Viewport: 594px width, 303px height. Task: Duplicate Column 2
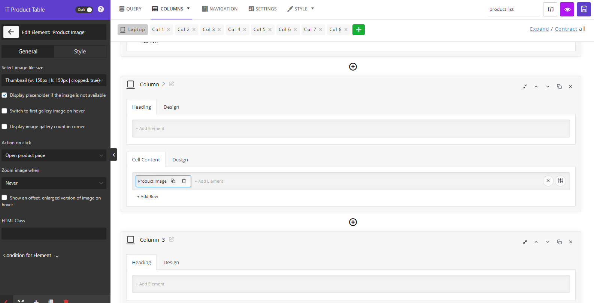coord(559,86)
